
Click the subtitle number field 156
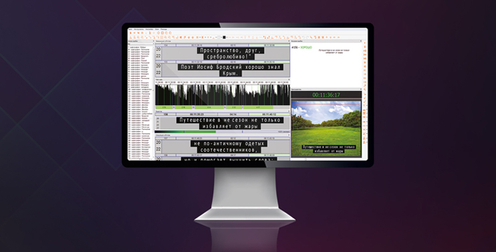point(165,114)
